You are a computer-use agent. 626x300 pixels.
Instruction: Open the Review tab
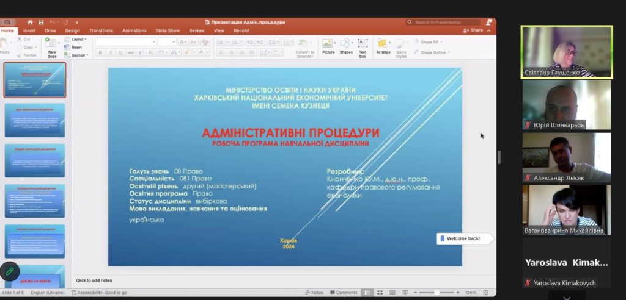pos(196,30)
